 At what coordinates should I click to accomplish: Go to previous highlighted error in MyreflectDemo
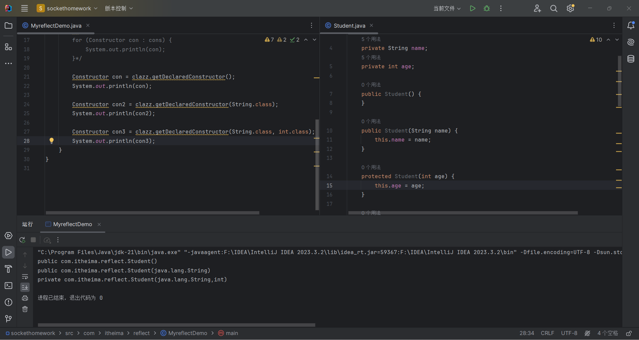coord(306,40)
